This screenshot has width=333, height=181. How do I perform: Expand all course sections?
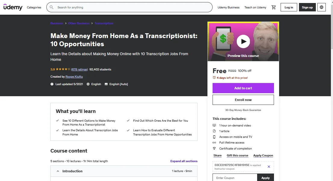pyautogui.click(x=184, y=161)
